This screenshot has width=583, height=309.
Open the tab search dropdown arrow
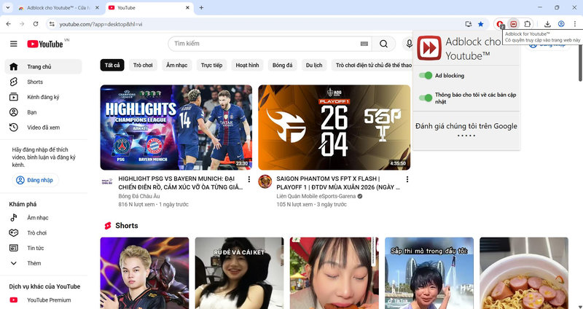click(7, 7)
